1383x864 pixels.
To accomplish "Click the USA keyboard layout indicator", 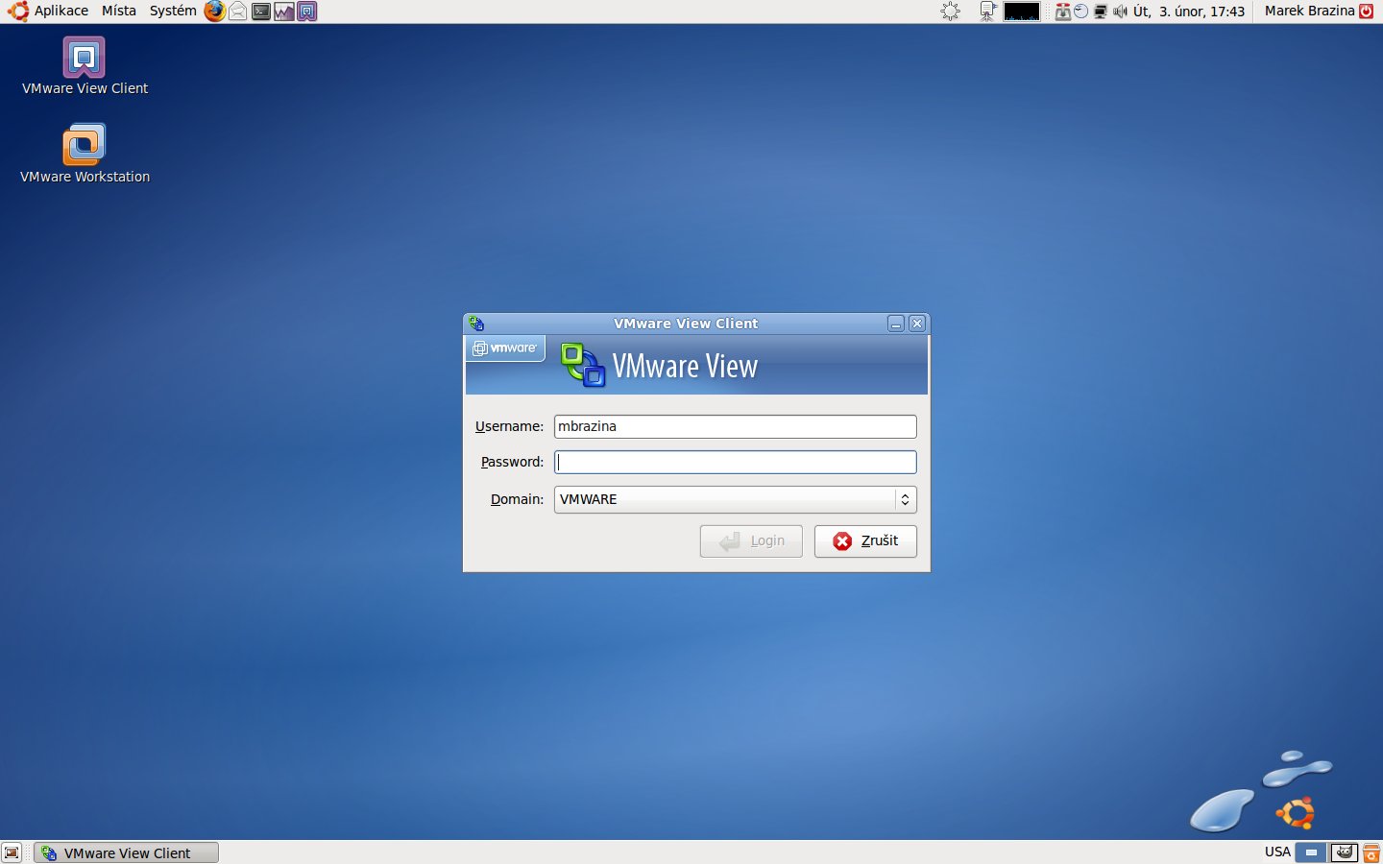I will click(x=1277, y=852).
